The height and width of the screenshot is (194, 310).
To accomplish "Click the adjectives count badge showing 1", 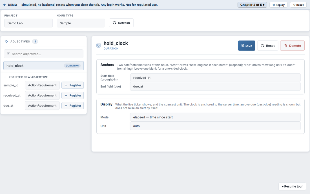I will click(35, 41).
